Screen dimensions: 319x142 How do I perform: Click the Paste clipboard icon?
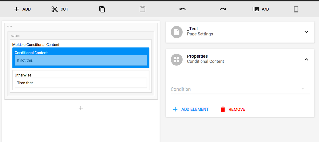[x=142, y=9]
